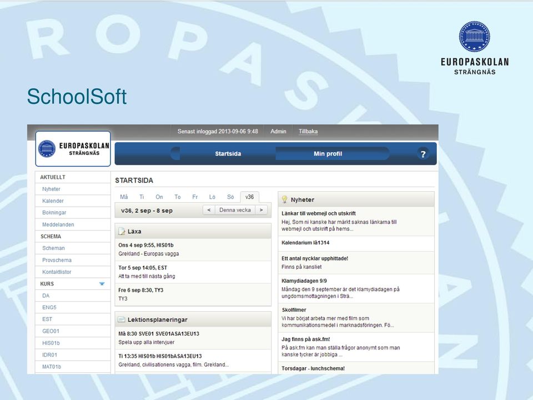Click the Att ta med till nästa gång text
Screen dimensions: 533x400
point(147,276)
